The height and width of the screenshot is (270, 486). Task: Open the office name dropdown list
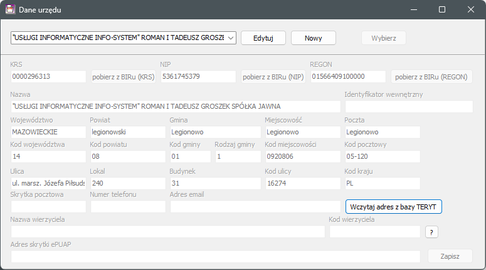(230, 38)
